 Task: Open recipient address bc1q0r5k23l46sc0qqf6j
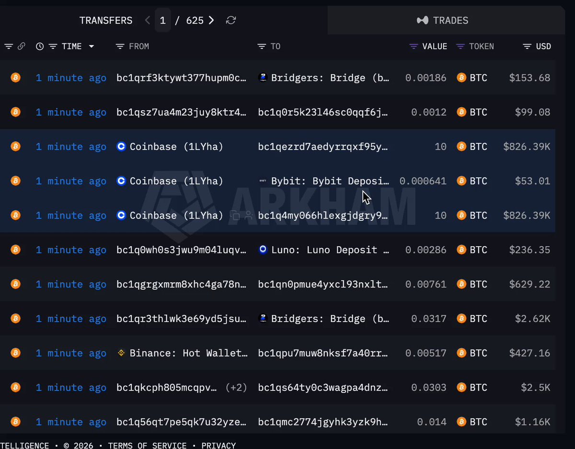point(323,112)
